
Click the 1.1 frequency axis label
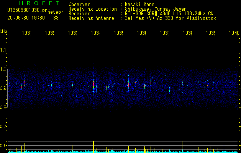tap(3, 50)
